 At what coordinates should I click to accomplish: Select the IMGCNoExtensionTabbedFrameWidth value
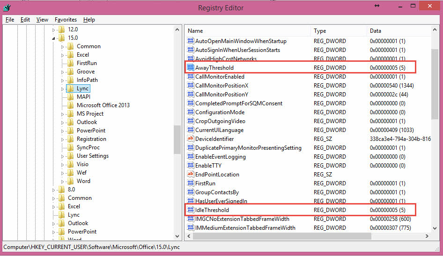[x=242, y=219]
